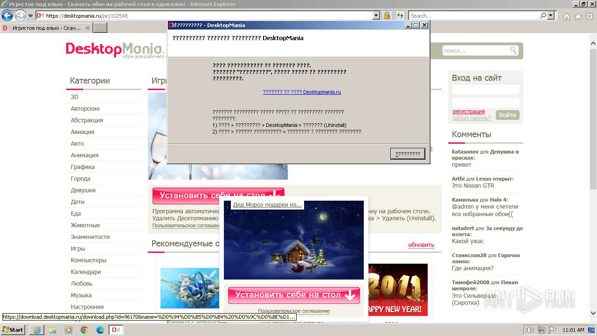Open Microsoft Edge from the taskbar

pyautogui.click(x=100, y=330)
